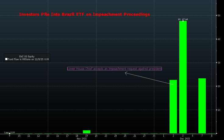Click the Low: 0.00 marker label
224x140 pixels.
9,133
